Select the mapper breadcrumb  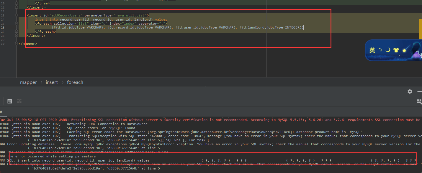pos(28,82)
